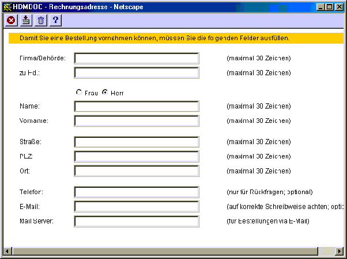Select the Telefon input field
This screenshot has width=347, height=259.
pyautogui.click(x=136, y=192)
